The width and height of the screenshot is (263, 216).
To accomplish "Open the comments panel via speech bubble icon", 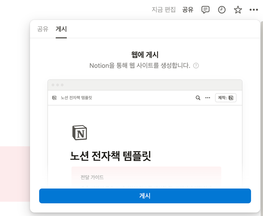I will 205,9.
